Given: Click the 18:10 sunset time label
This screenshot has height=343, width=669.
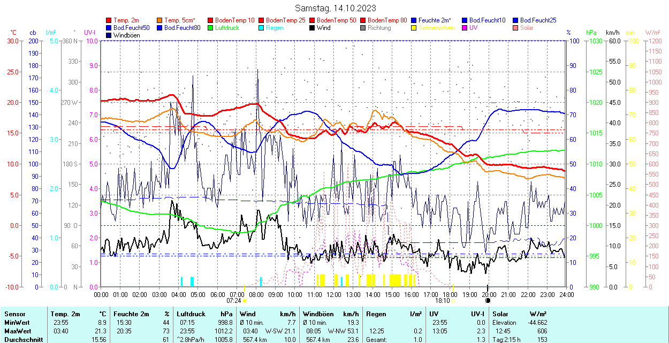Looking at the screenshot, I should [442, 301].
